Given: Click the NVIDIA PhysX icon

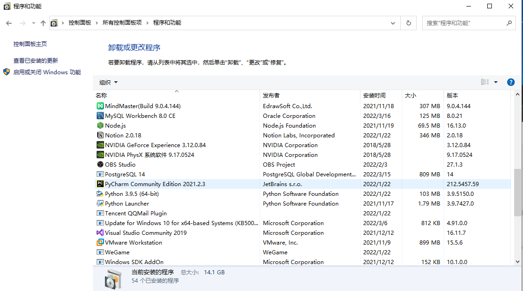Looking at the screenshot, I should [x=100, y=155].
